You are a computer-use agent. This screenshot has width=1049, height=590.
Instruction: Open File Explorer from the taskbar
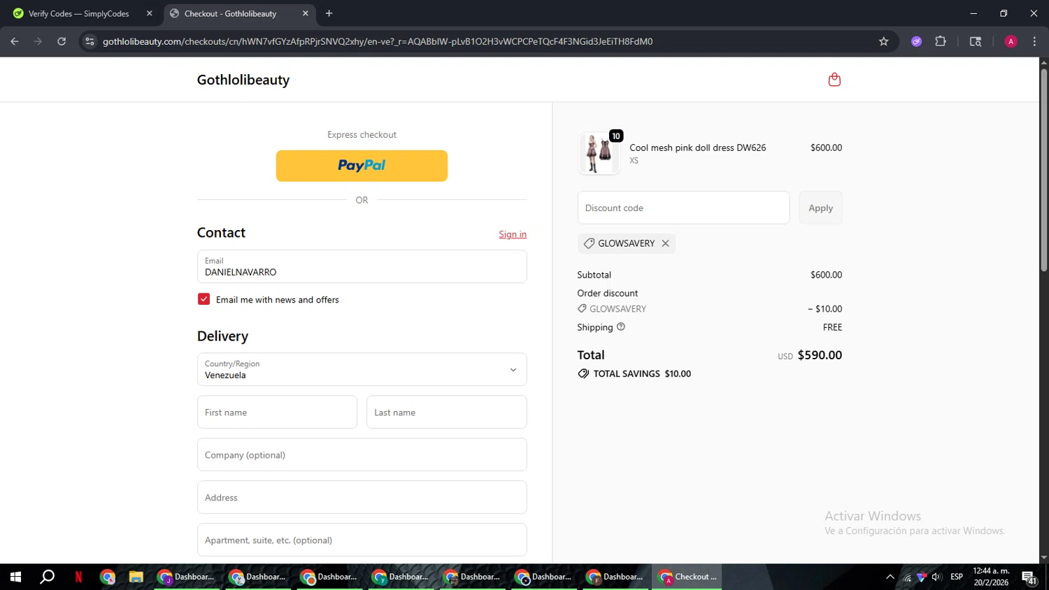point(136,577)
